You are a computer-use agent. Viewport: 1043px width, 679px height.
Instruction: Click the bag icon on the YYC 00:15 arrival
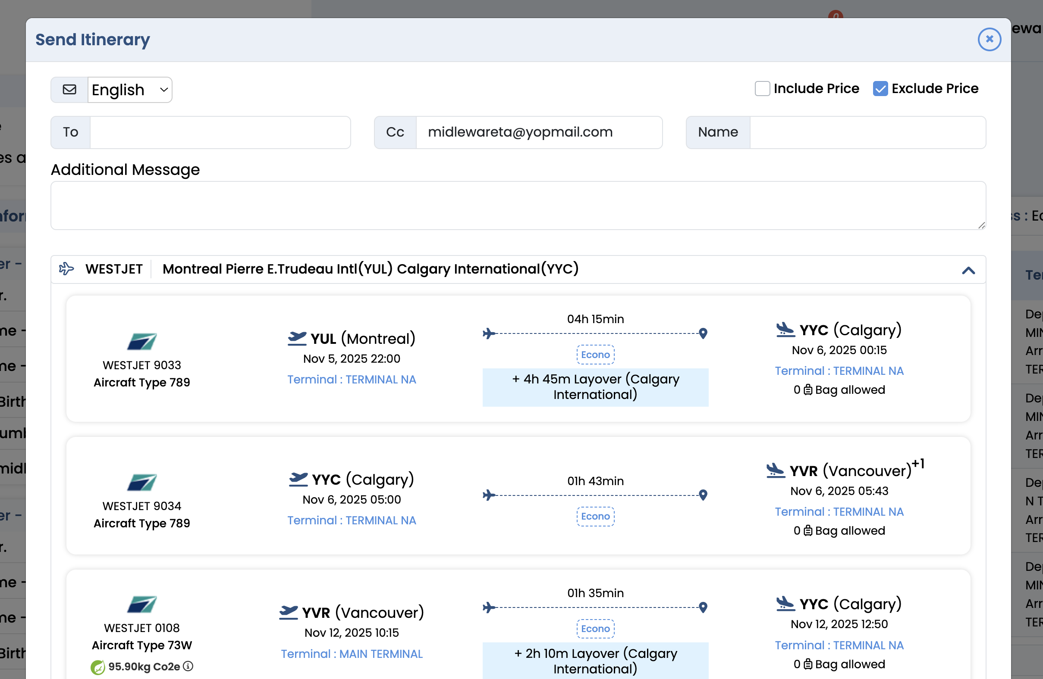point(807,389)
